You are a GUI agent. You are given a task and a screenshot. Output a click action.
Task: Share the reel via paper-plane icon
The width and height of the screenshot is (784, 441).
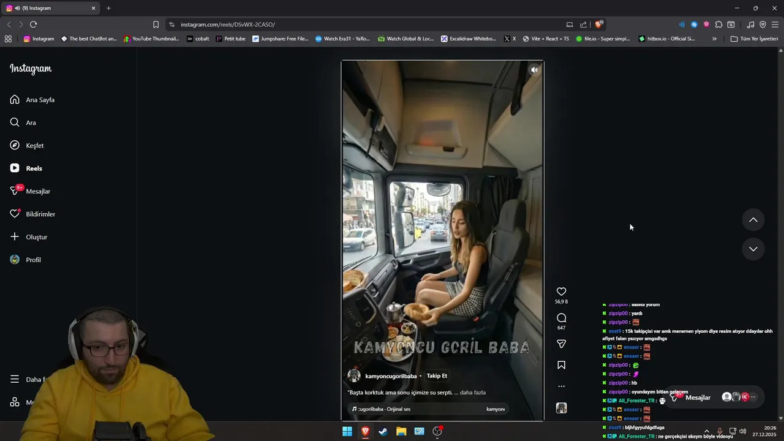click(x=561, y=344)
